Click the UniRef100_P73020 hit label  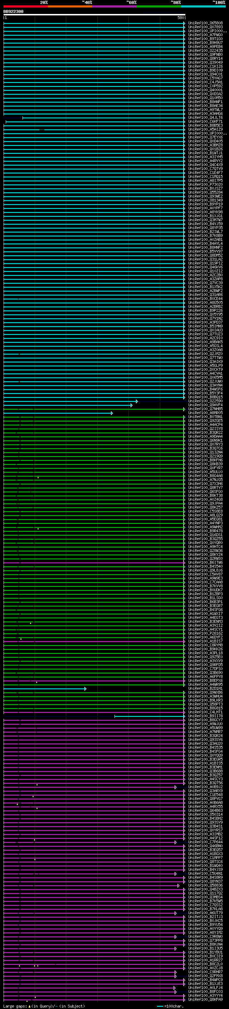click(x=205, y=184)
